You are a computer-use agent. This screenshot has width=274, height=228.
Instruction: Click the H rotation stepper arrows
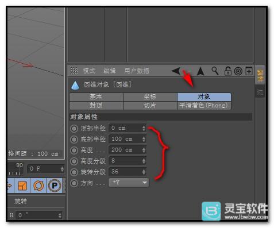60,215
